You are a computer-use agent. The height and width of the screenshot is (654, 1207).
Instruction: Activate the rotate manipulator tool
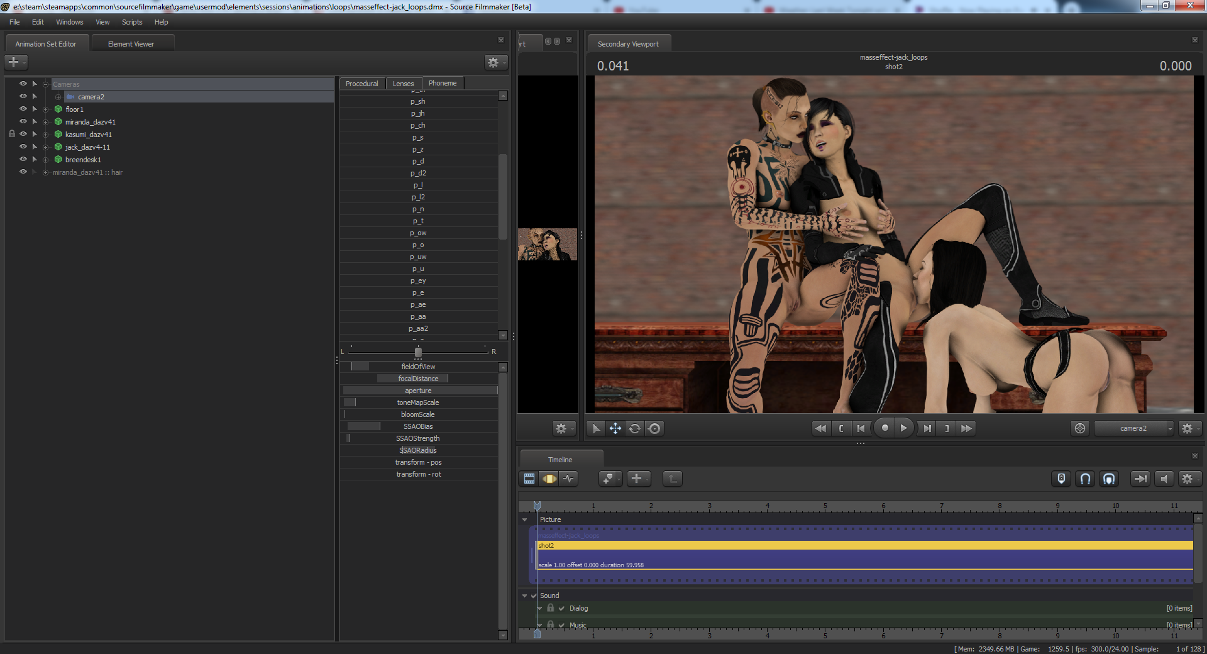(635, 428)
